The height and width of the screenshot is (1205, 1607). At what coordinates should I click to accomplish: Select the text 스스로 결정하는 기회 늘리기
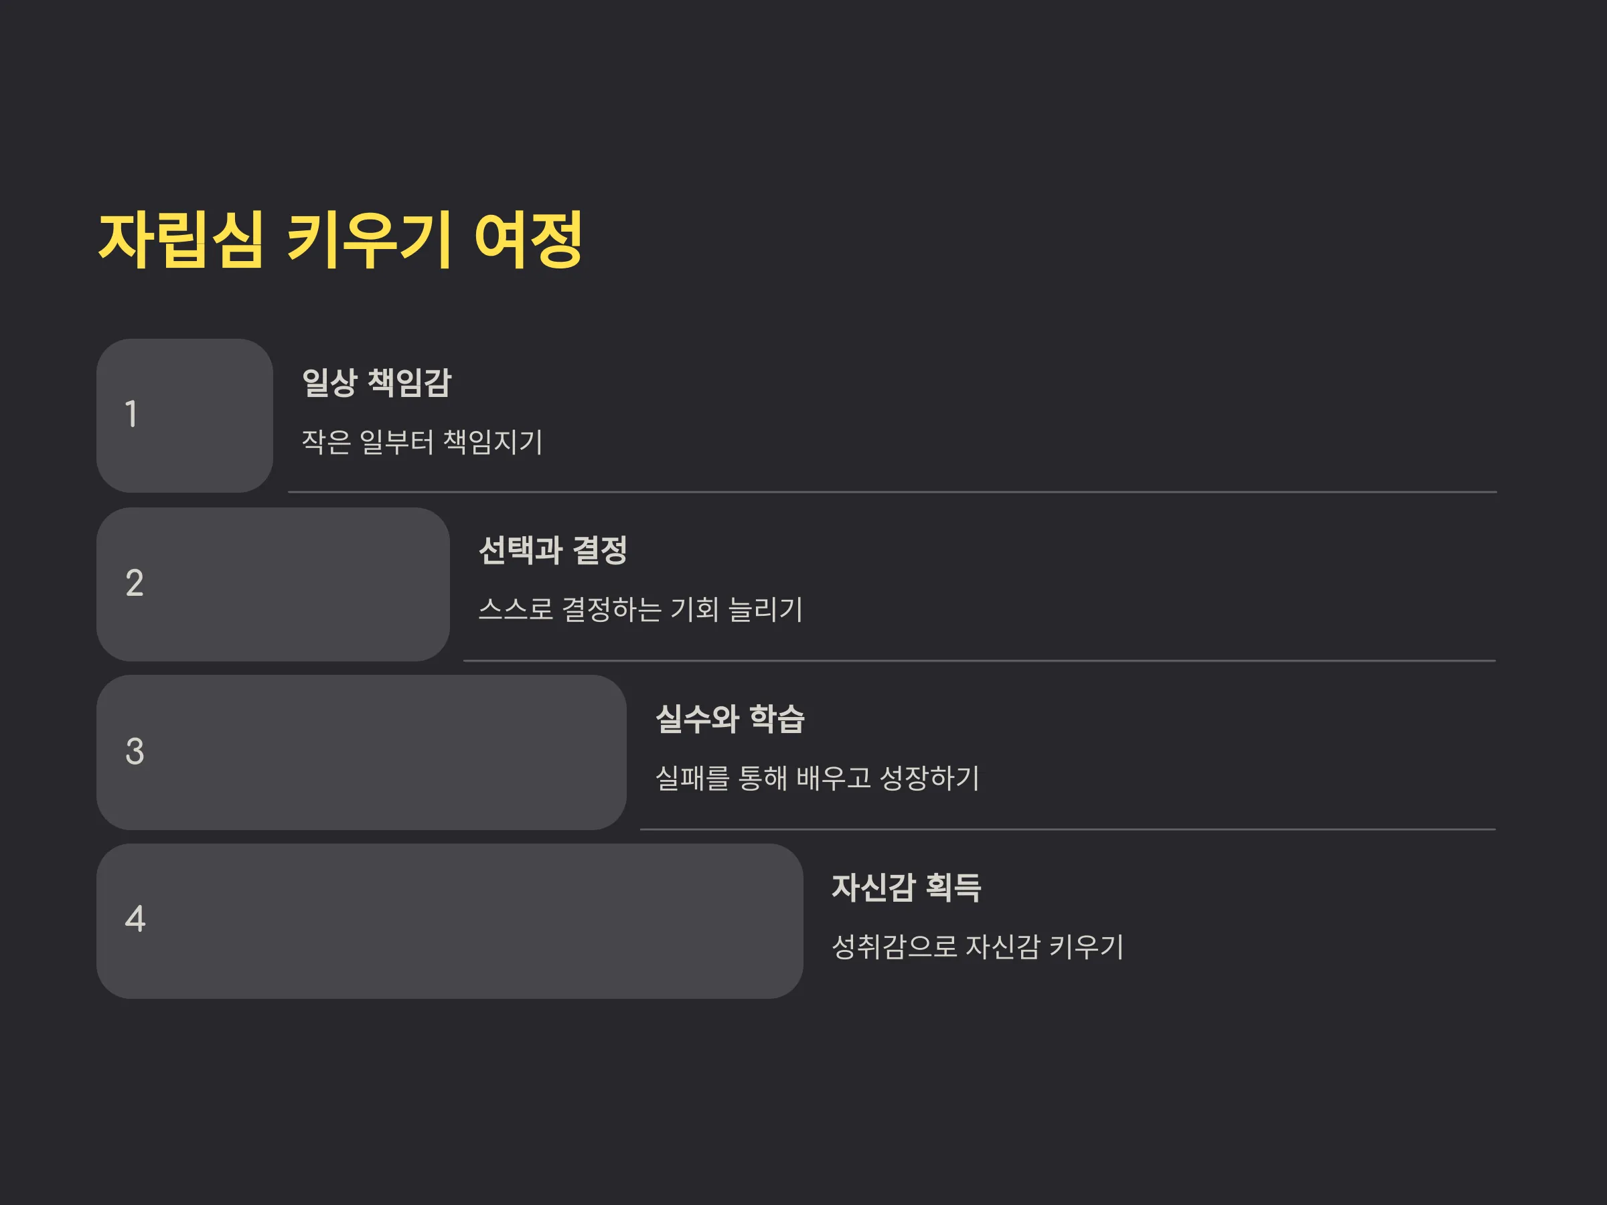click(640, 609)
